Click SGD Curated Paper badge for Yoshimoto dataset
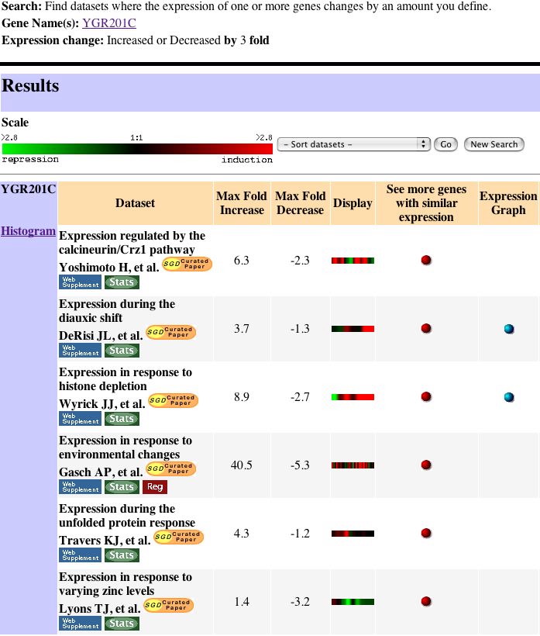Viewport: 540px width, 636px height. click(186, 264)
